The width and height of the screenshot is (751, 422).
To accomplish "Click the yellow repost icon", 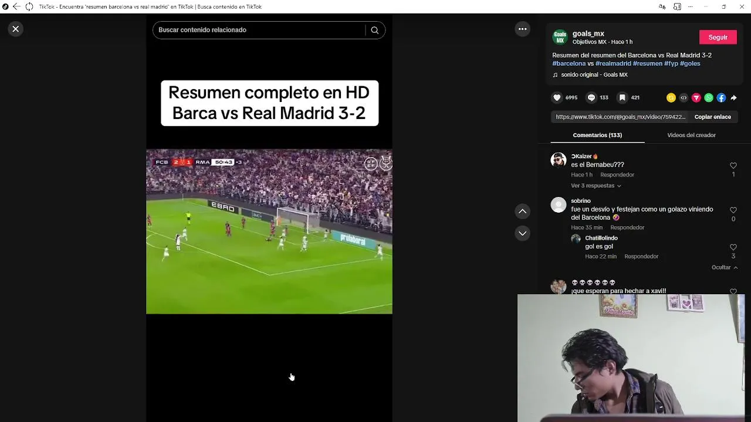I will pyautogui.click(x=671, y=98).
